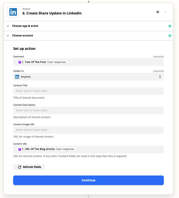The image size is (179, 198).
Task: Click green checkmark beside Choose account
Action: click(170, 36)
